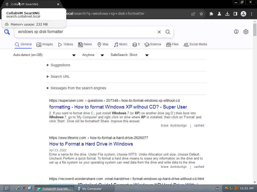Open SafeSearch: Strict dropdown

point(130,55)
